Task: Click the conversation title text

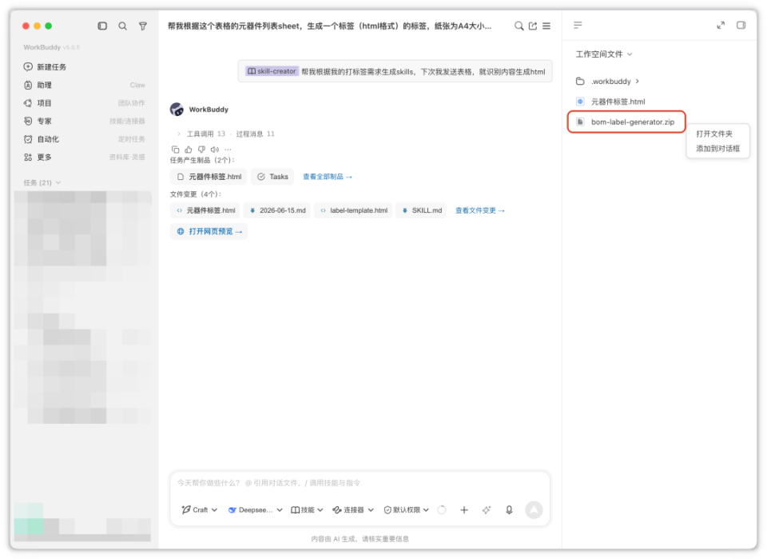Action: tap(329, 26)
